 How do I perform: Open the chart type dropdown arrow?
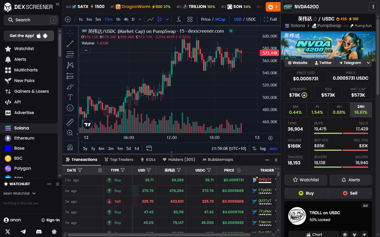pos(168,19)
